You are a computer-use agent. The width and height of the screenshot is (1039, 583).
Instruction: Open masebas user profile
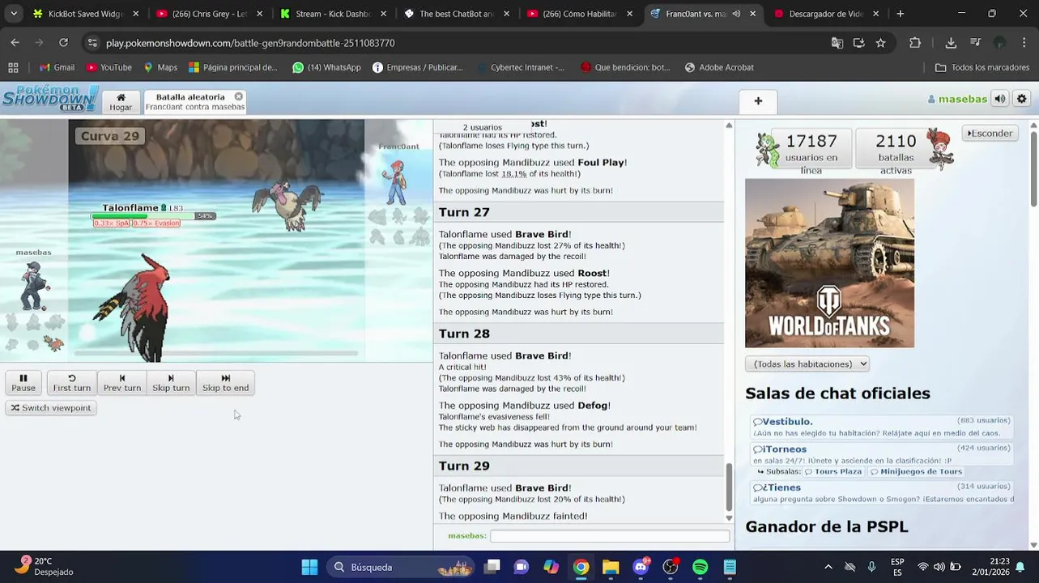click(957, 99)
